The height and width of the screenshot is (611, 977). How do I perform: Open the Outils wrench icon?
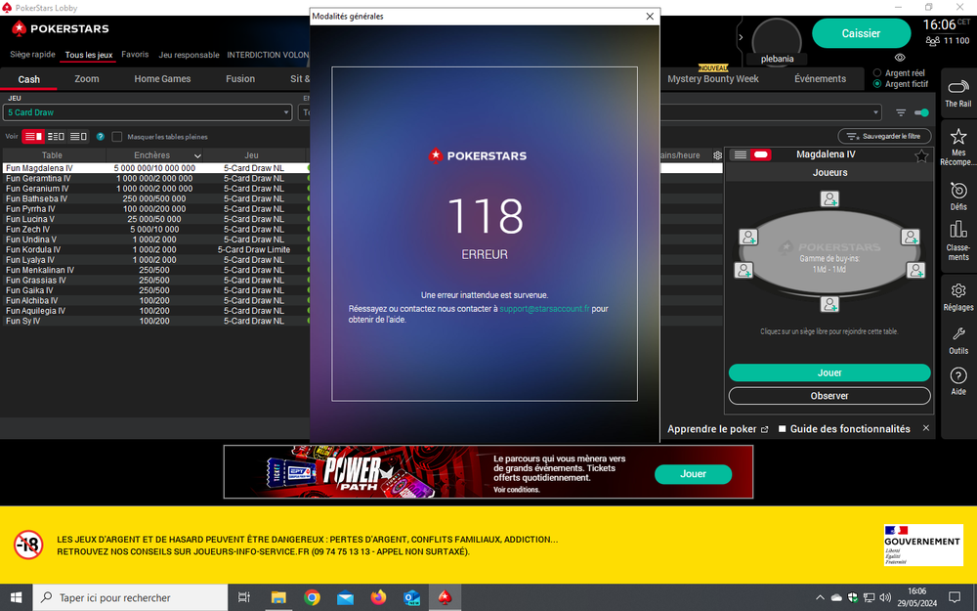pyautogui.click(x=957, y=335)
